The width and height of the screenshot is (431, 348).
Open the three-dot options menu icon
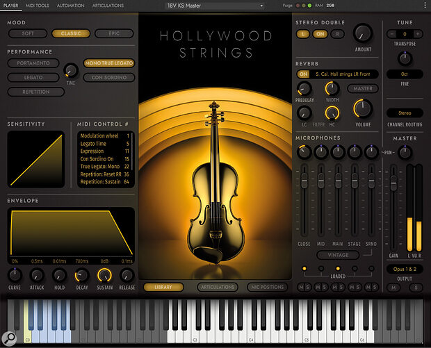[x=425, y=6]
